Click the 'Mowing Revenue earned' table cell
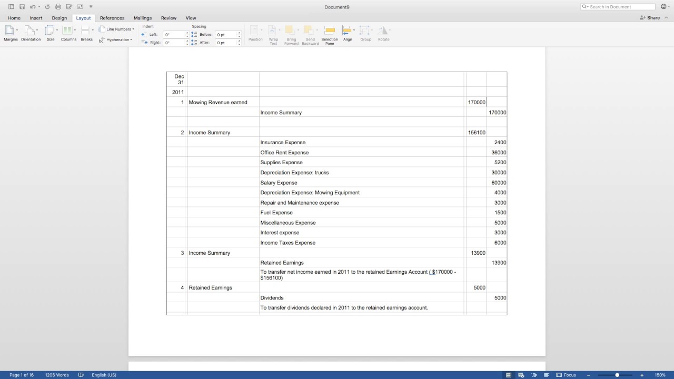This screenshot has height=379, width=674. pos(223,102)
